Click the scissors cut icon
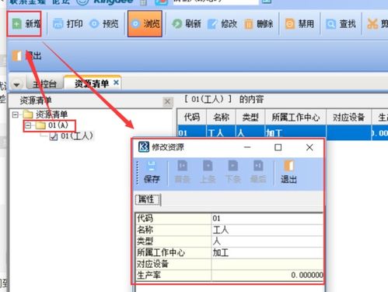Screen dimensions: 388x292 (372, 24)
